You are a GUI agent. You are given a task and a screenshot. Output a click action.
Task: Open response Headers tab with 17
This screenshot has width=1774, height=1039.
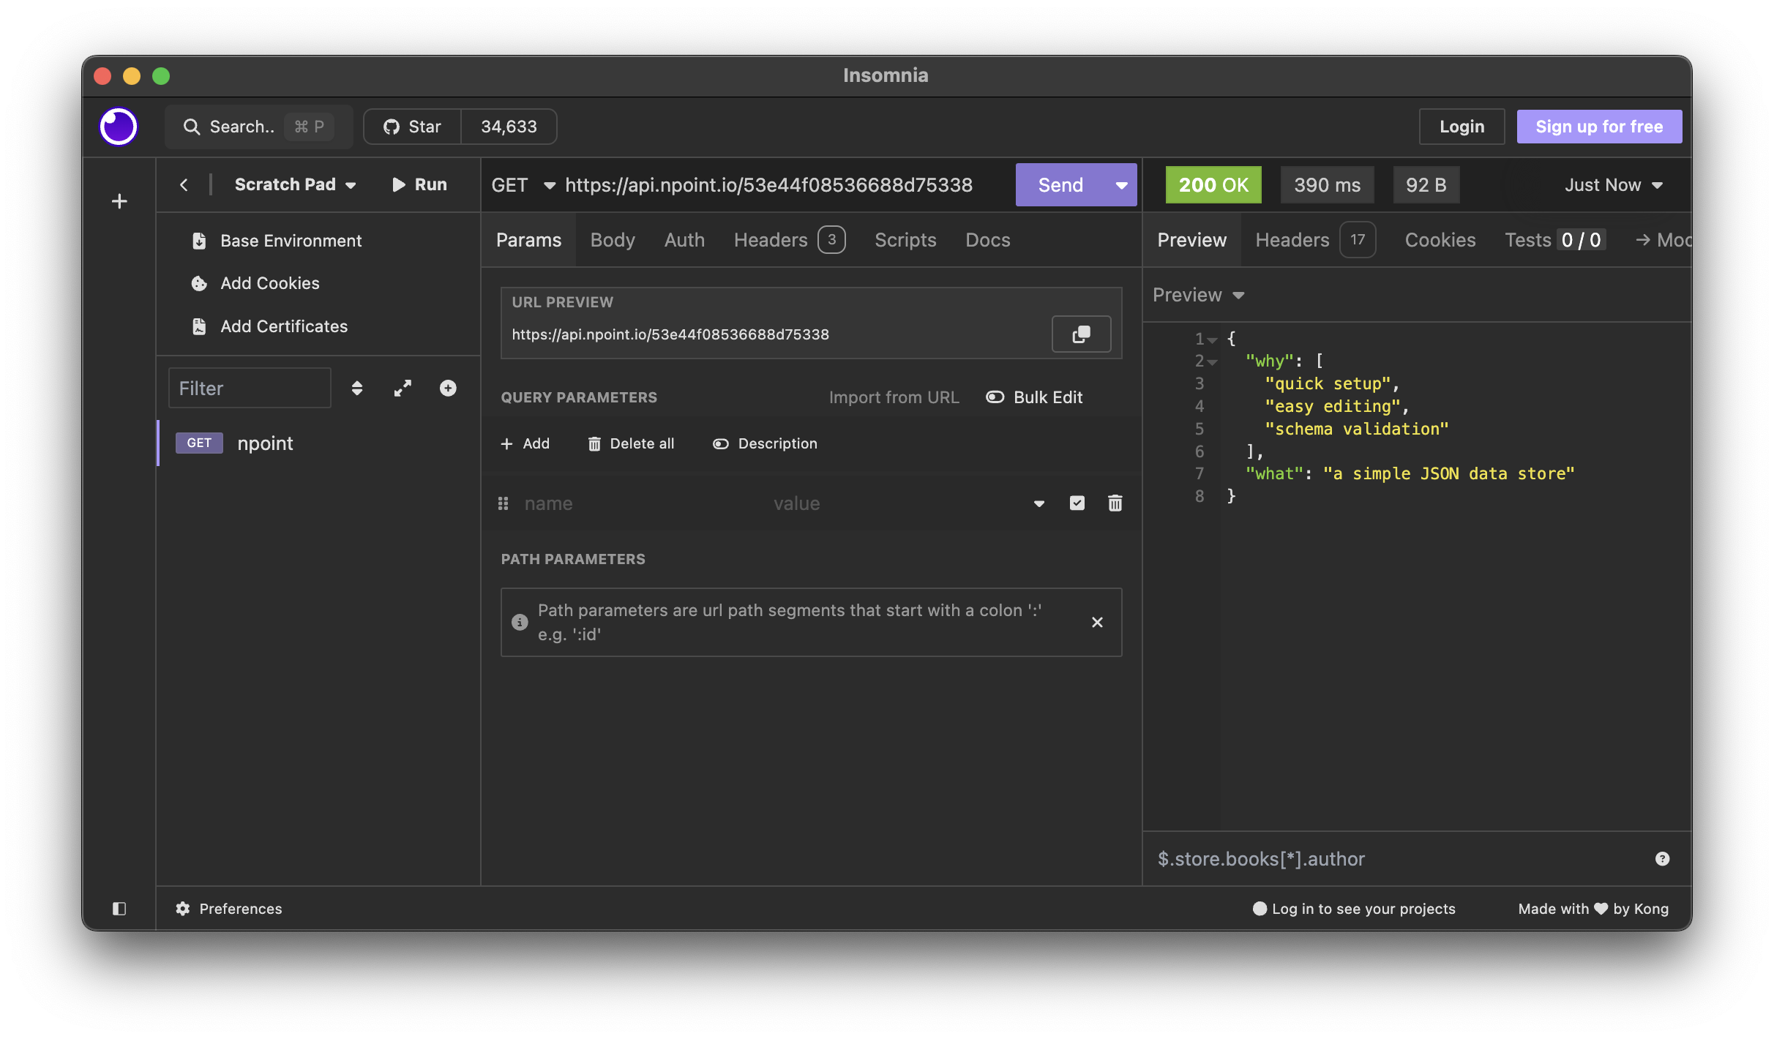click(1315, 240)
